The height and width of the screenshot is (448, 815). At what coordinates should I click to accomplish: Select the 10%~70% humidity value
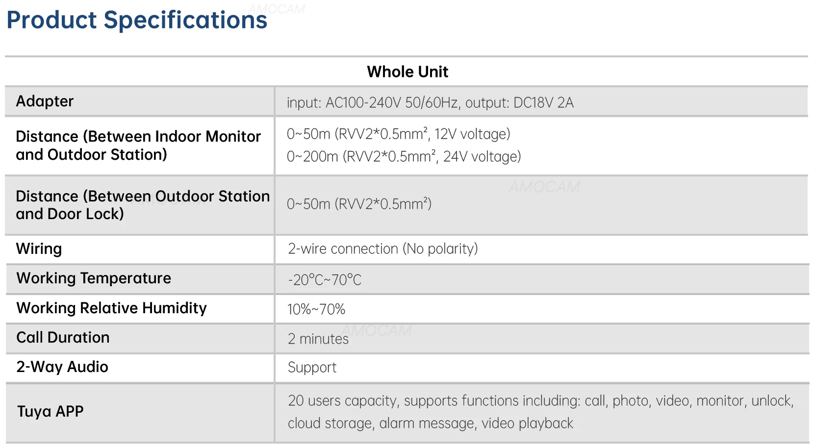[x=316, y=309]
